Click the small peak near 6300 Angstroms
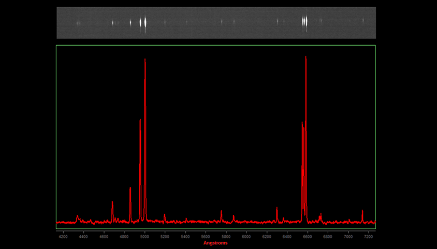437x249 pixels. click(x=277, y=208)
